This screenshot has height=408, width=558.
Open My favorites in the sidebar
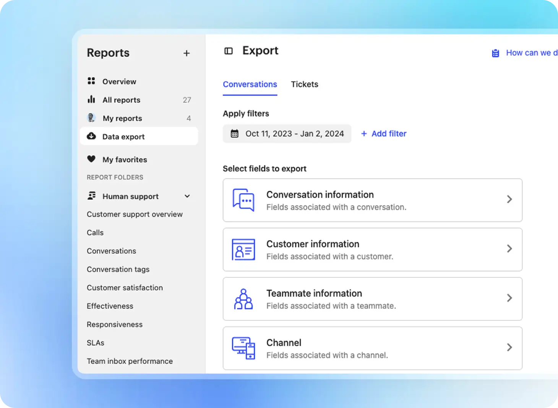(x=139, y=159)
